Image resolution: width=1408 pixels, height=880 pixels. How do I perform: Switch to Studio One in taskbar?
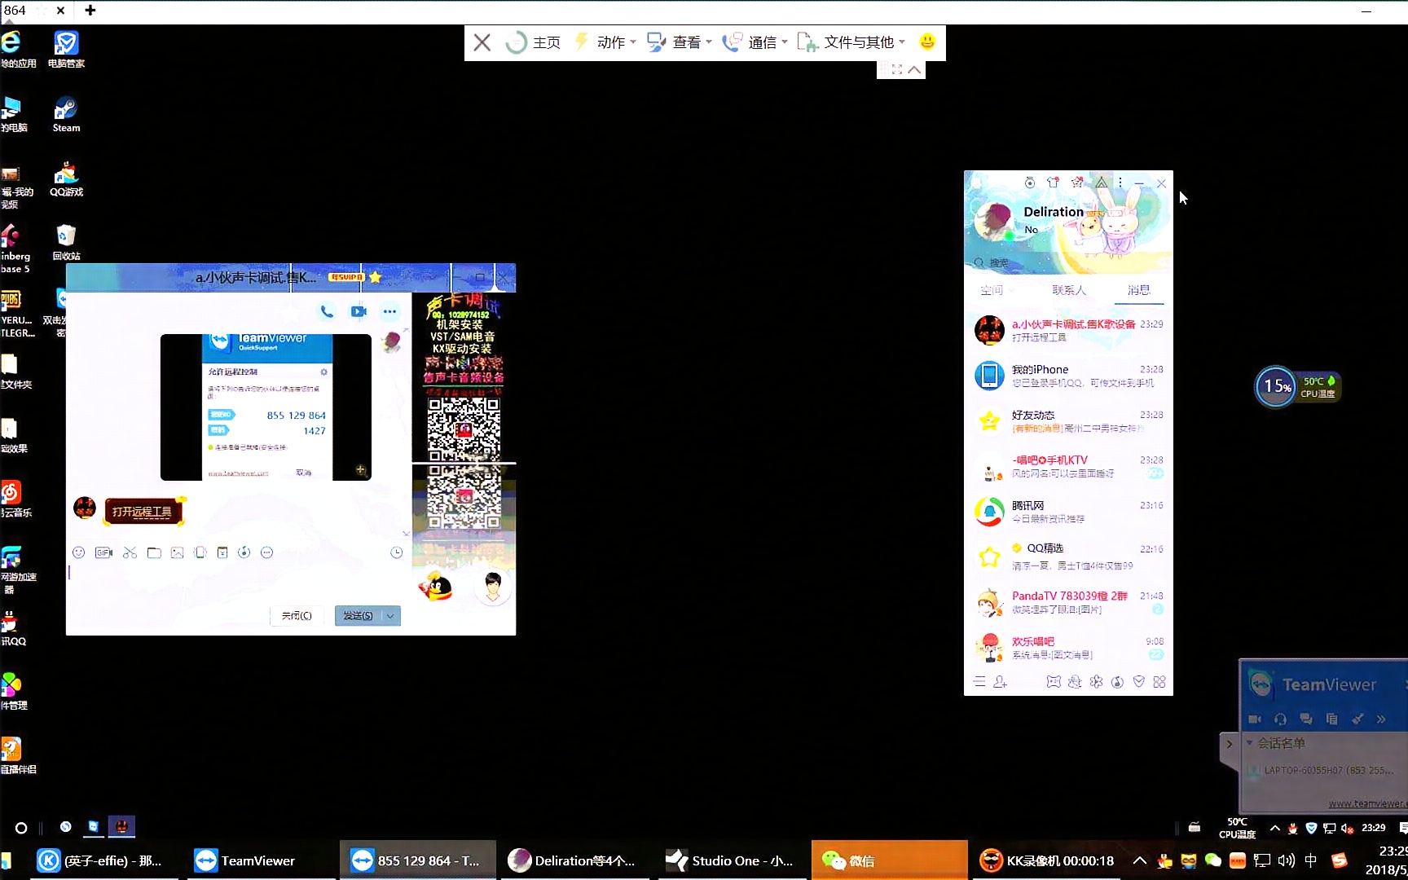point(730,860)
